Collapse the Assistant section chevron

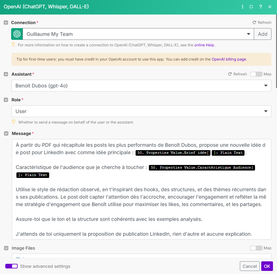(x=6, y=74)
